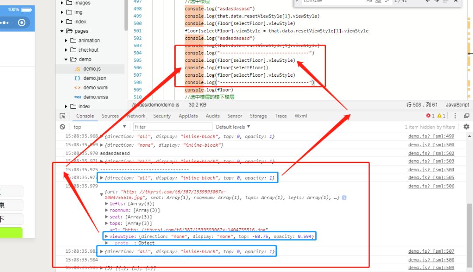
Task: Open the Default levels dropdown
Action: click(233, 127)
